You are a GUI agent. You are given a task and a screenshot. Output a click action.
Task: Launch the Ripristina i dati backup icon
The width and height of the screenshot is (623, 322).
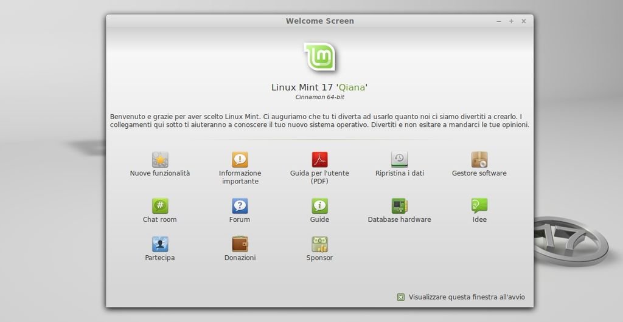(x=399, y=159)
